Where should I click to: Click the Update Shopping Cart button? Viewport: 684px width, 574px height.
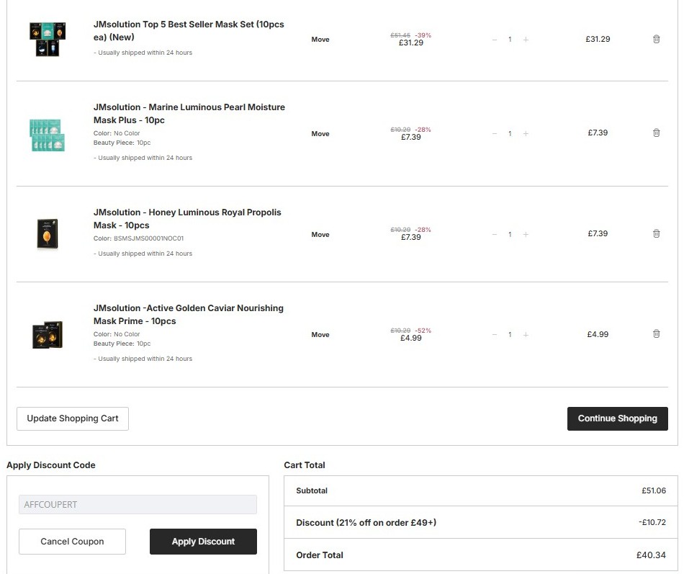pyautogui.click(x=73, y=418)
